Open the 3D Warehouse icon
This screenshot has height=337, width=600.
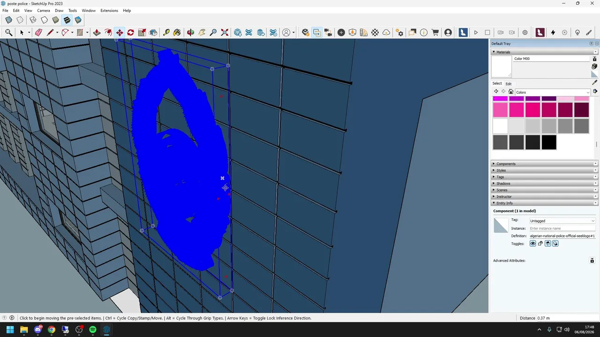238,32
